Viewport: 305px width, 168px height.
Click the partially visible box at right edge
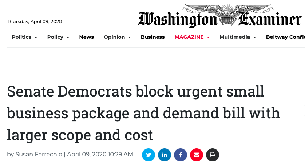click(304, 110)
